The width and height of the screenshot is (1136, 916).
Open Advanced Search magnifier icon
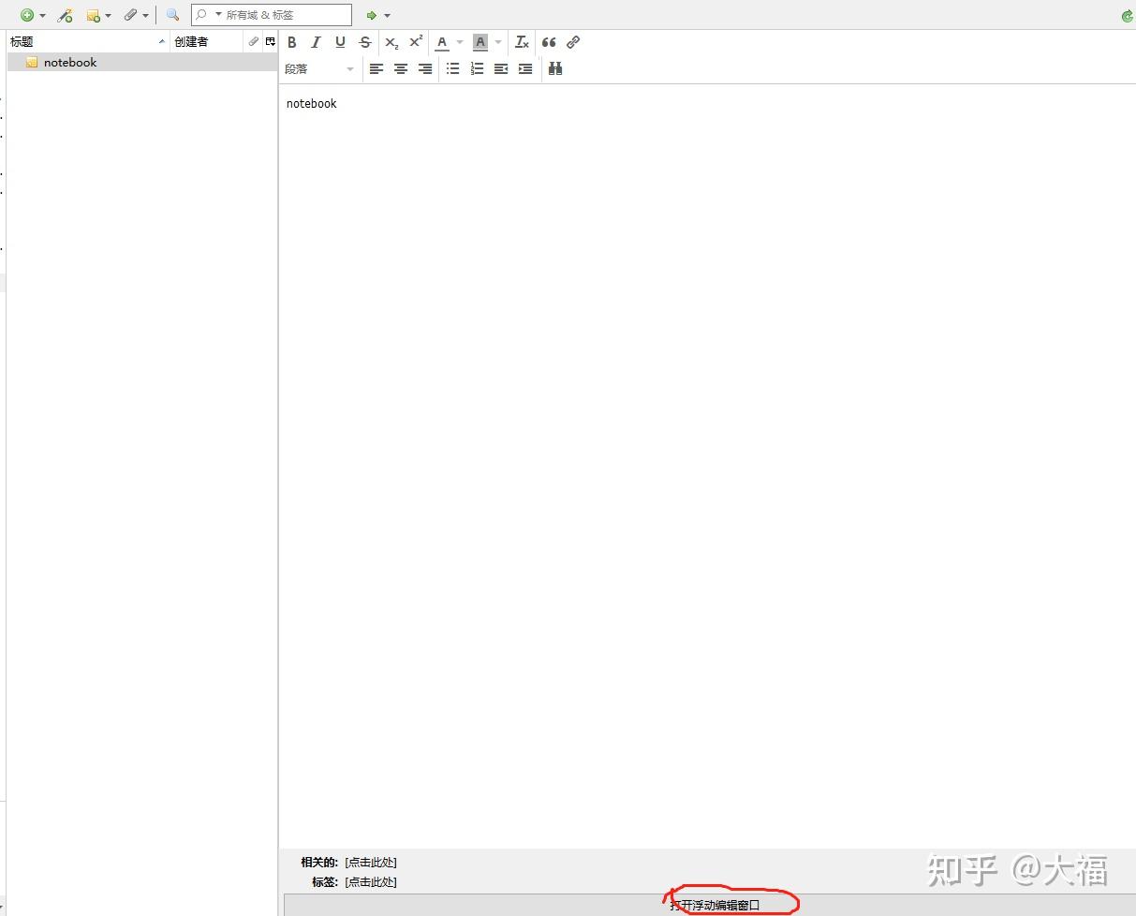click(x=172, y=15)
